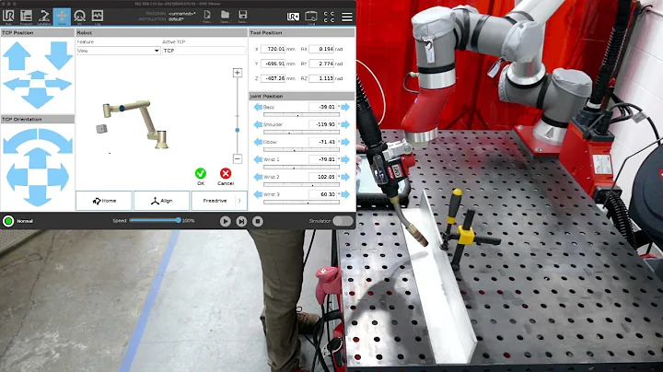Click TCP Orientation right arrow
Screen dimensions: 663x372
click(x=58, y=177)
